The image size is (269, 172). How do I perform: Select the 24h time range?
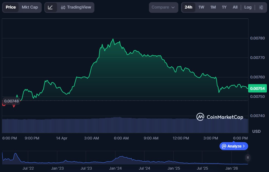[x=188, y=7]
